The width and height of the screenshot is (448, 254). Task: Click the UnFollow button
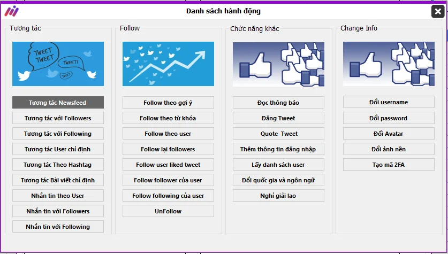pyautogui.click(x=168, y=211)
